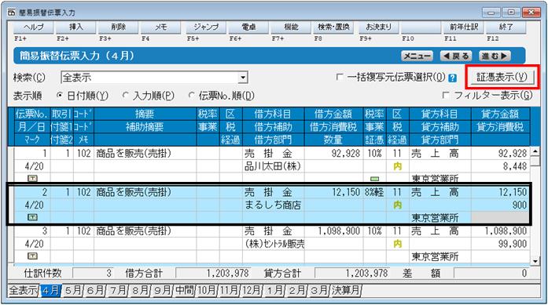Switch to the 2月 tab

click(296, 290)
